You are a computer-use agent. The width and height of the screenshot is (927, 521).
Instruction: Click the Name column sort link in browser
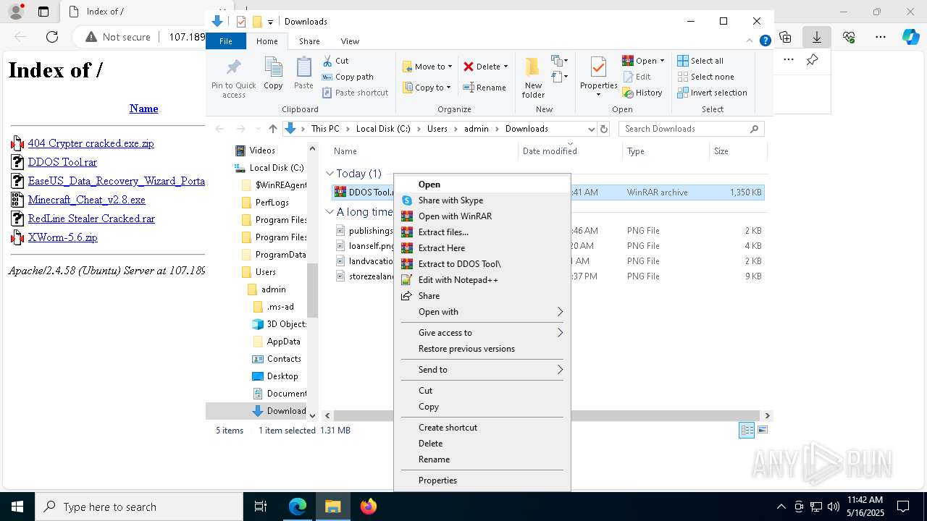coord(143,109)
